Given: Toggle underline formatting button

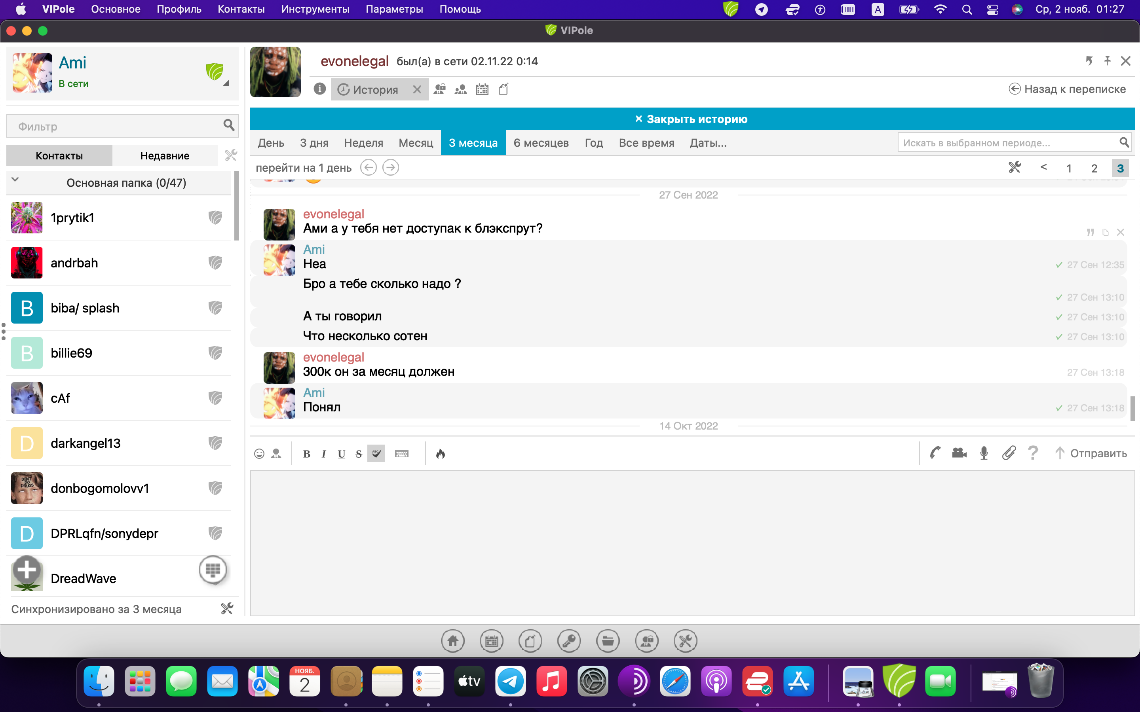Looking at the screenshot, I should (x=342, y=454).
